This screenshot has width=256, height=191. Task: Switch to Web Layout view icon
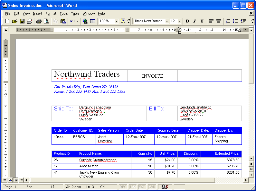(x=10, y=180)
